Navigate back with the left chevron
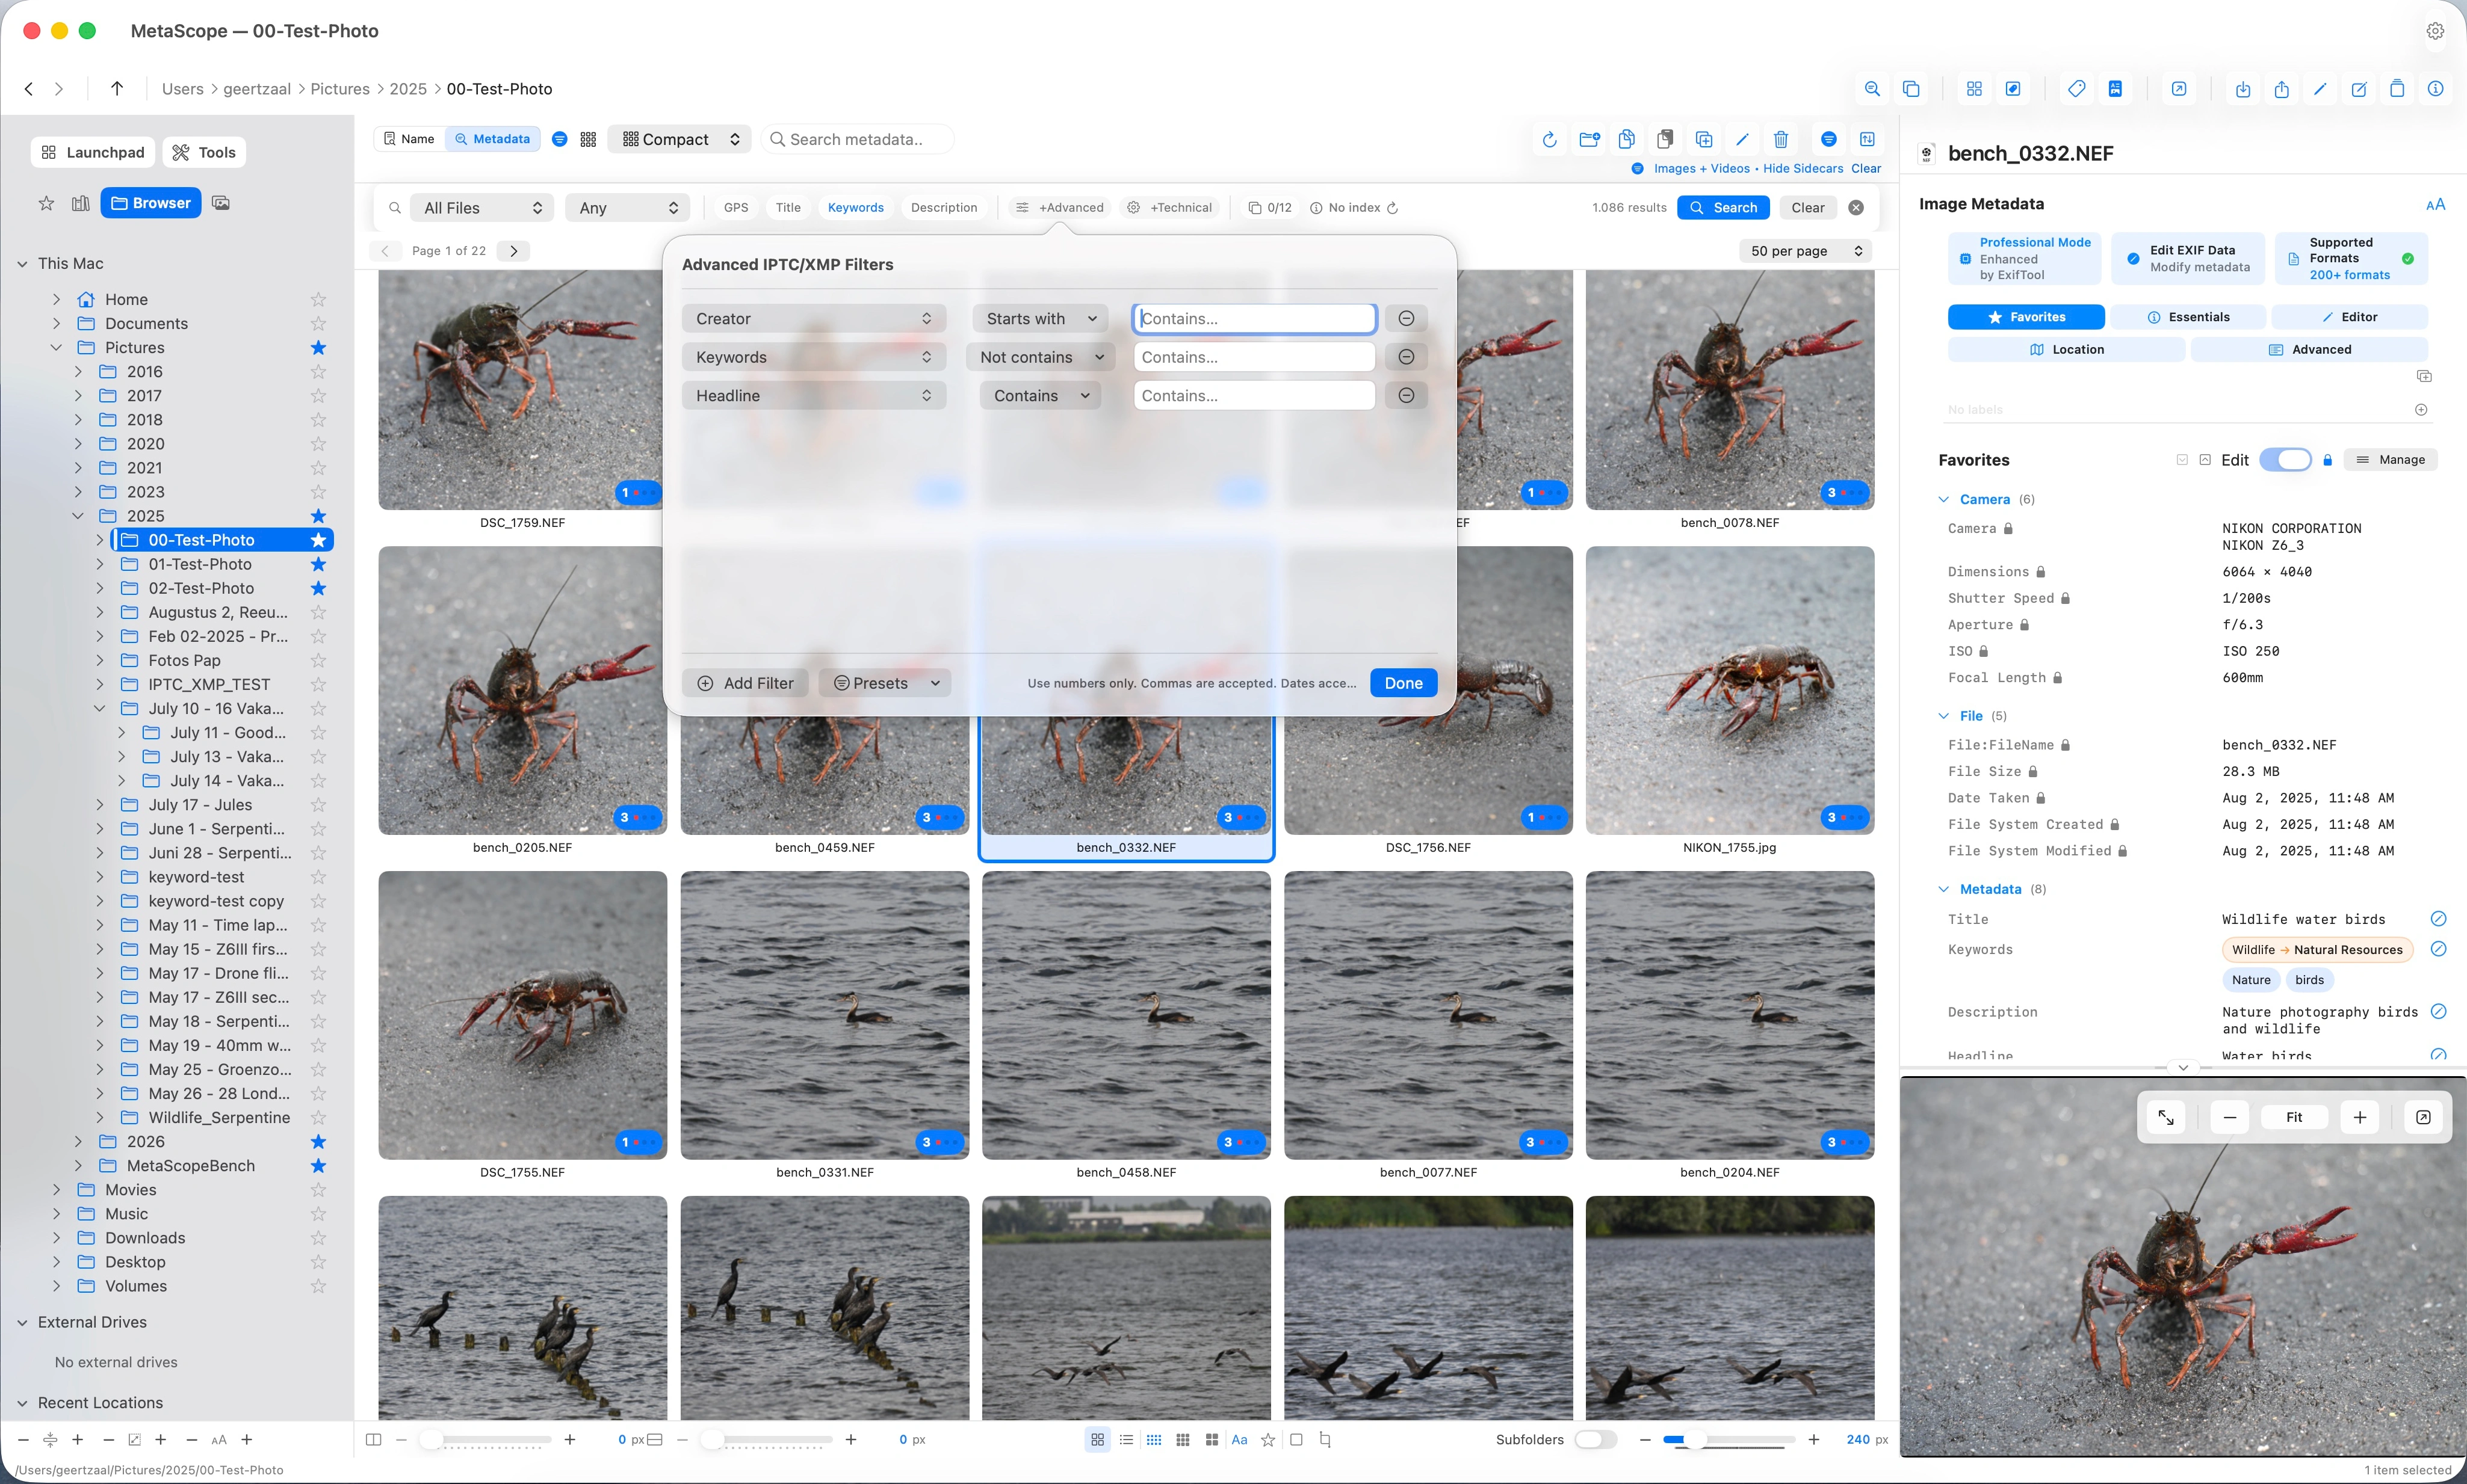 coord(29,89)
